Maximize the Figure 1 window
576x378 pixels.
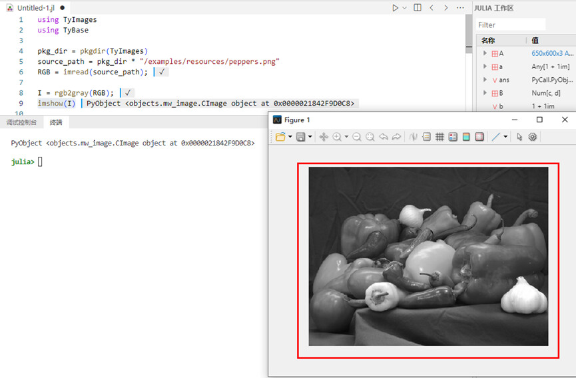[539, 120]
